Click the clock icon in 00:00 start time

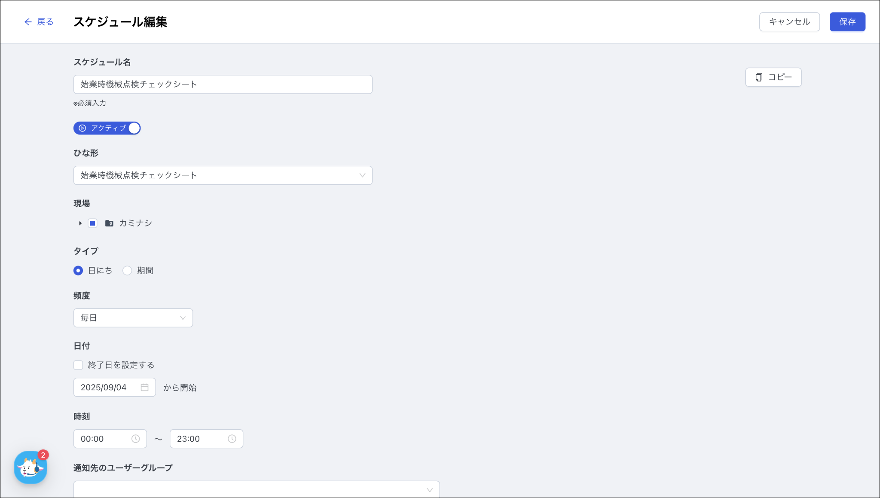pyautogui.click(x=135, y=439)
